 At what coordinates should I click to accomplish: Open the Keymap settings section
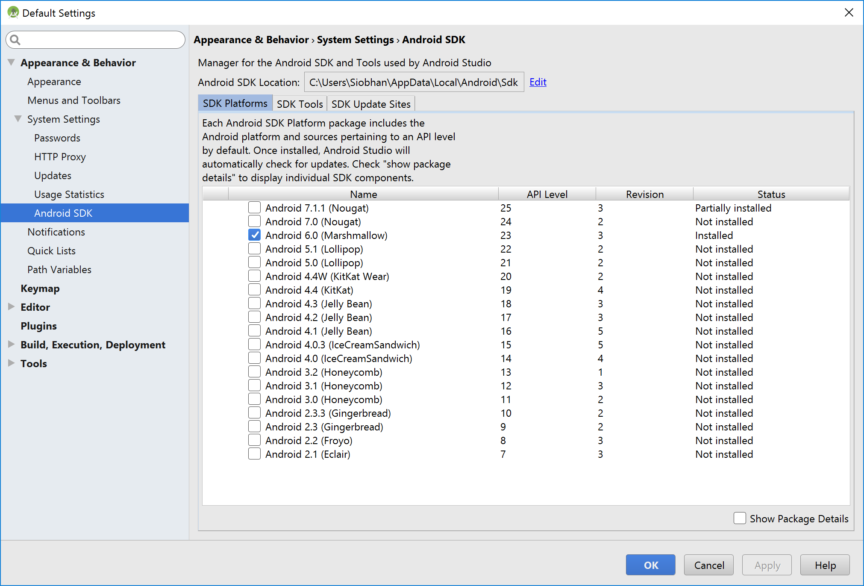40,288
